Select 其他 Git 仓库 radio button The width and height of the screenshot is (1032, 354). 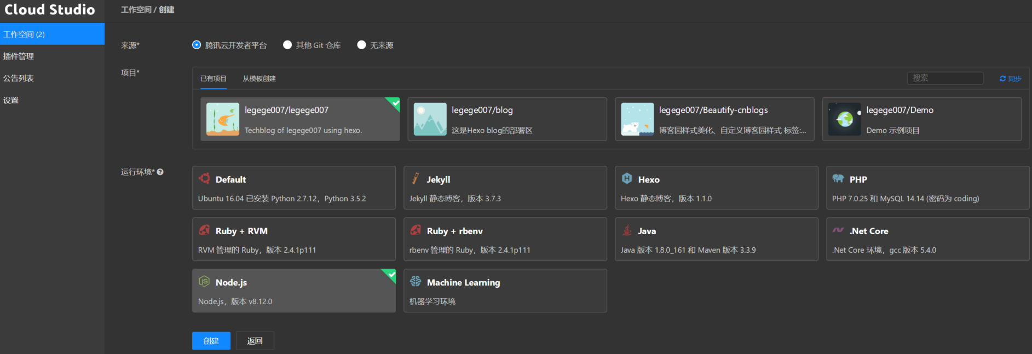pos(287,45)
